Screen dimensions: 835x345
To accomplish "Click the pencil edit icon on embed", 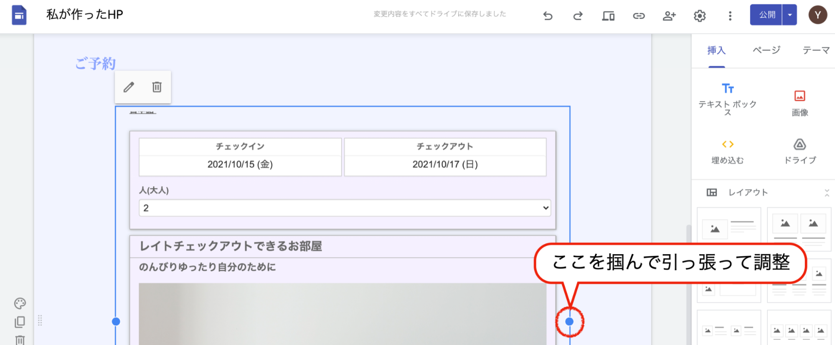I will 129,87.
